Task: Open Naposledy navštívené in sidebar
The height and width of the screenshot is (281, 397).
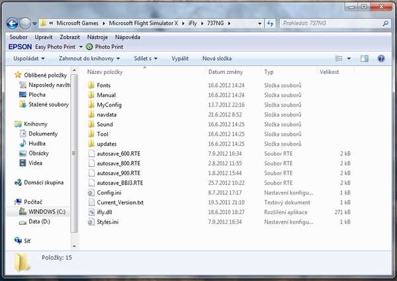Action: pyautogui.click(x=49, y=85)
